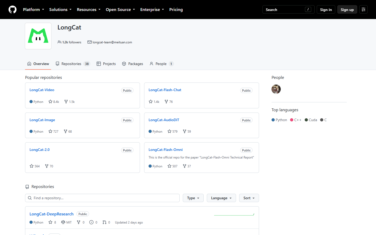Click the fork icon on LongCat-Video card
376x235 pixels.
pyautogui.click(x=66, y=102)
